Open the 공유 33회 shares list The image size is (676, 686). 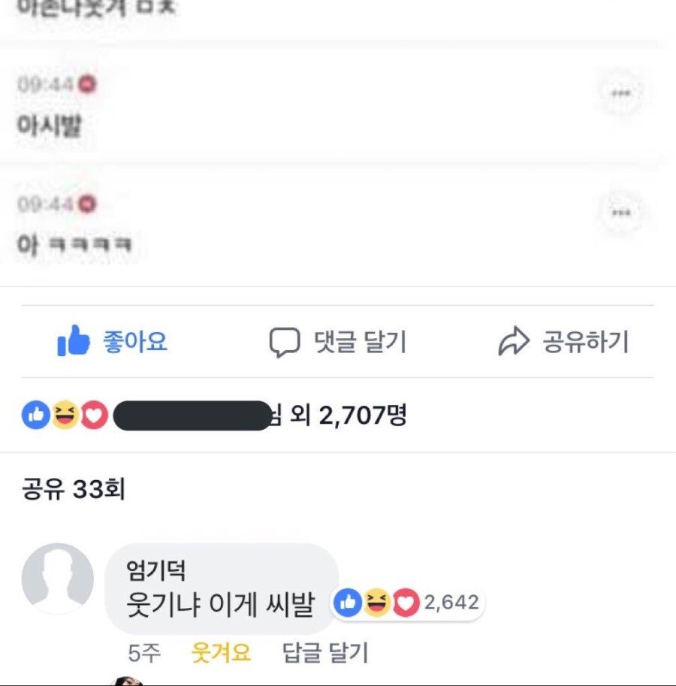pyautogui.click(x=73, y=490)
